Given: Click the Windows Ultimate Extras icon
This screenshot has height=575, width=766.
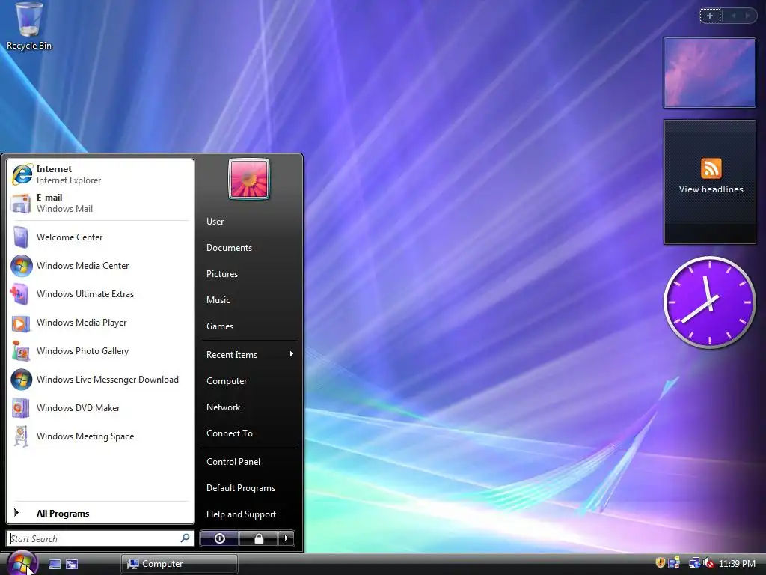Looking at the screenshot, I should pos(20,293).
